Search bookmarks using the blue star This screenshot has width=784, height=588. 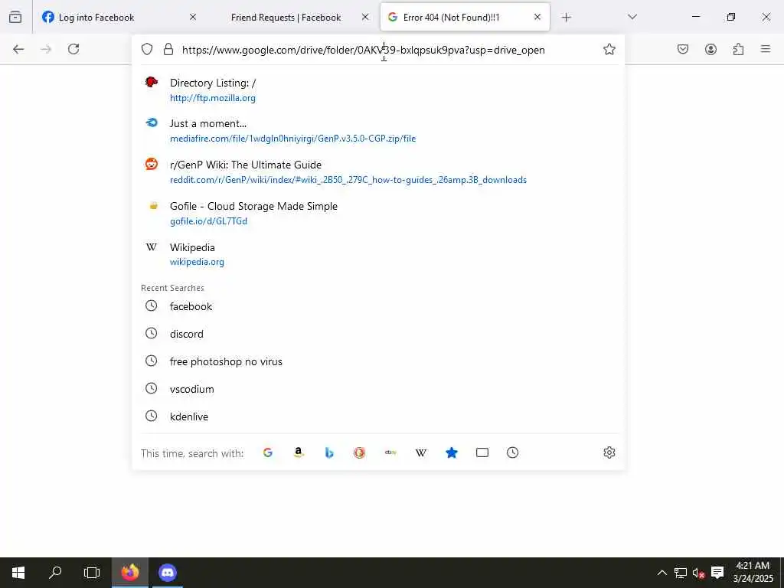coord(452,452)
